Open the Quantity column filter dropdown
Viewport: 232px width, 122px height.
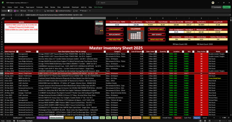point(168,52)
